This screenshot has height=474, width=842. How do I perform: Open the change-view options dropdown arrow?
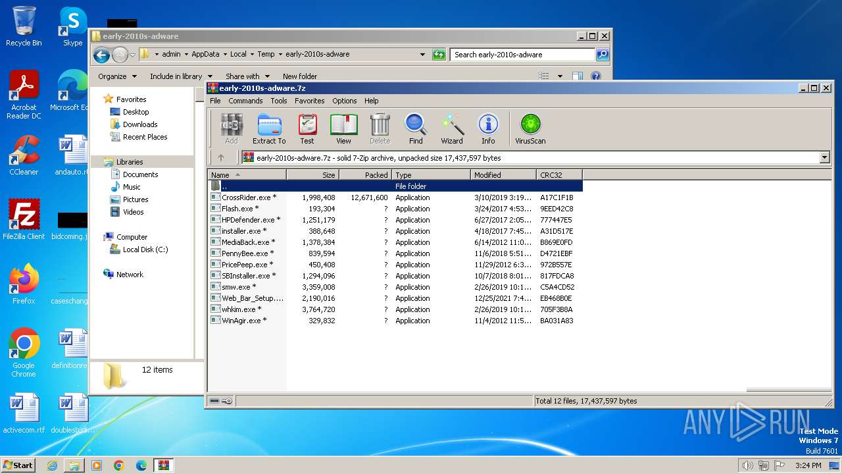tap(560, 76)
